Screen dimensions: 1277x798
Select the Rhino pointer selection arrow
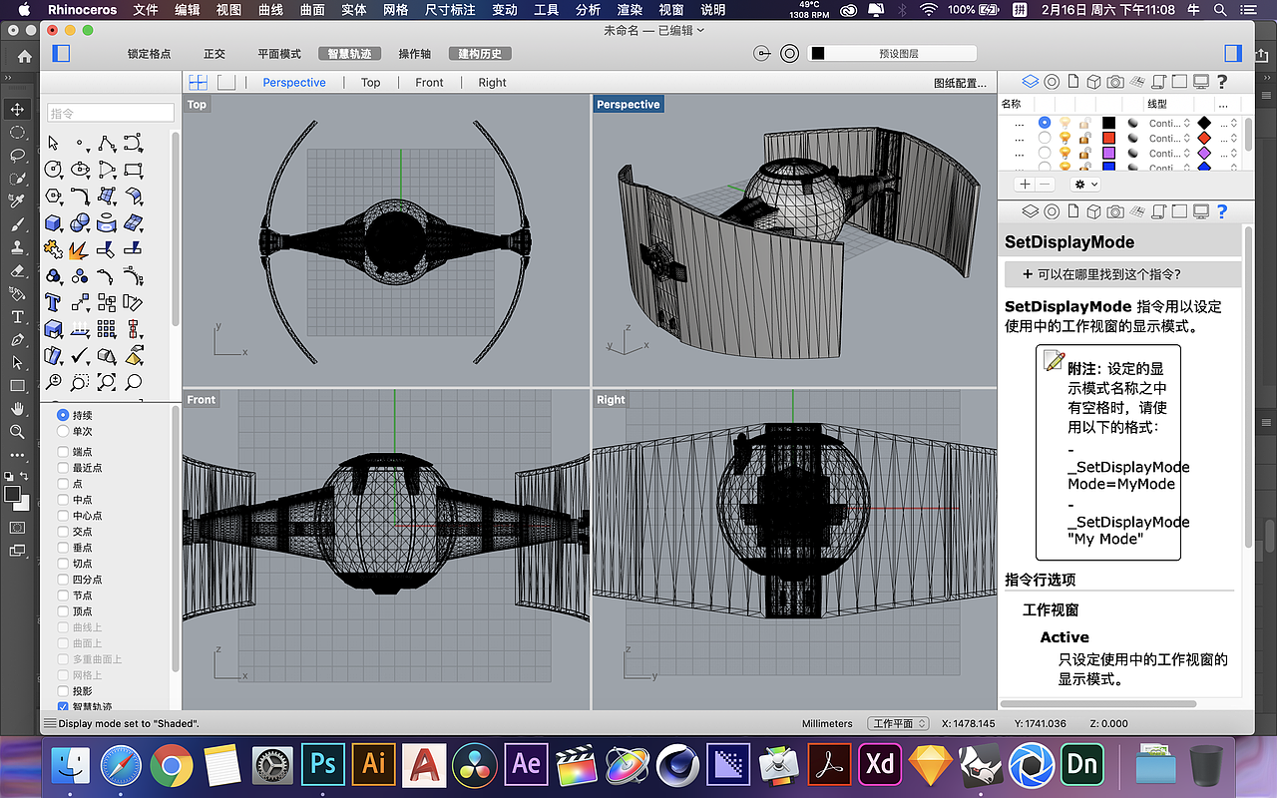54,144
